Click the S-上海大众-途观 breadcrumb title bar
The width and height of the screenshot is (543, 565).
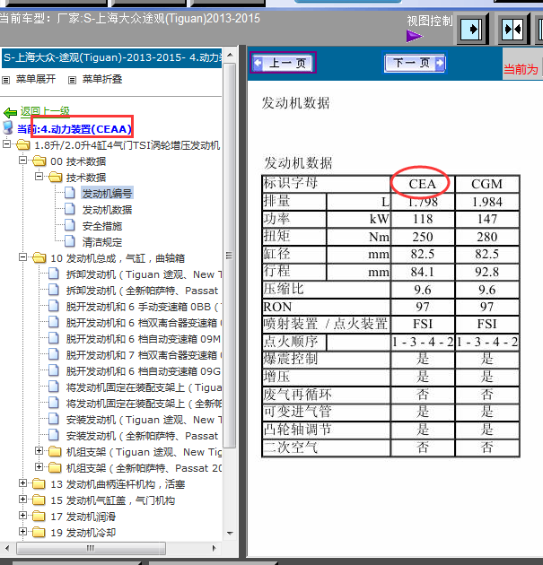pos(112,57)
